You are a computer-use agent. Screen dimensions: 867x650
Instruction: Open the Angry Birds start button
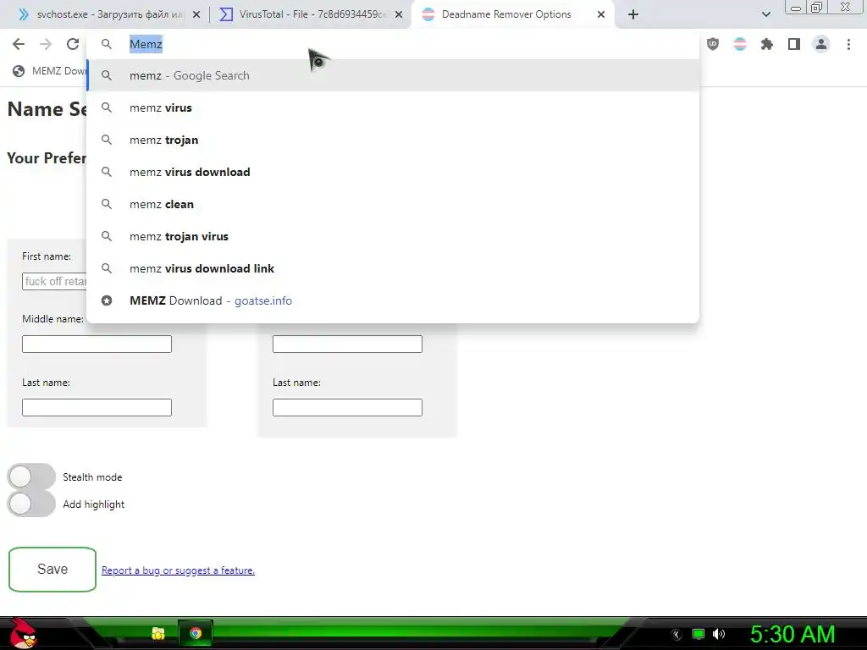pos(23,633)
